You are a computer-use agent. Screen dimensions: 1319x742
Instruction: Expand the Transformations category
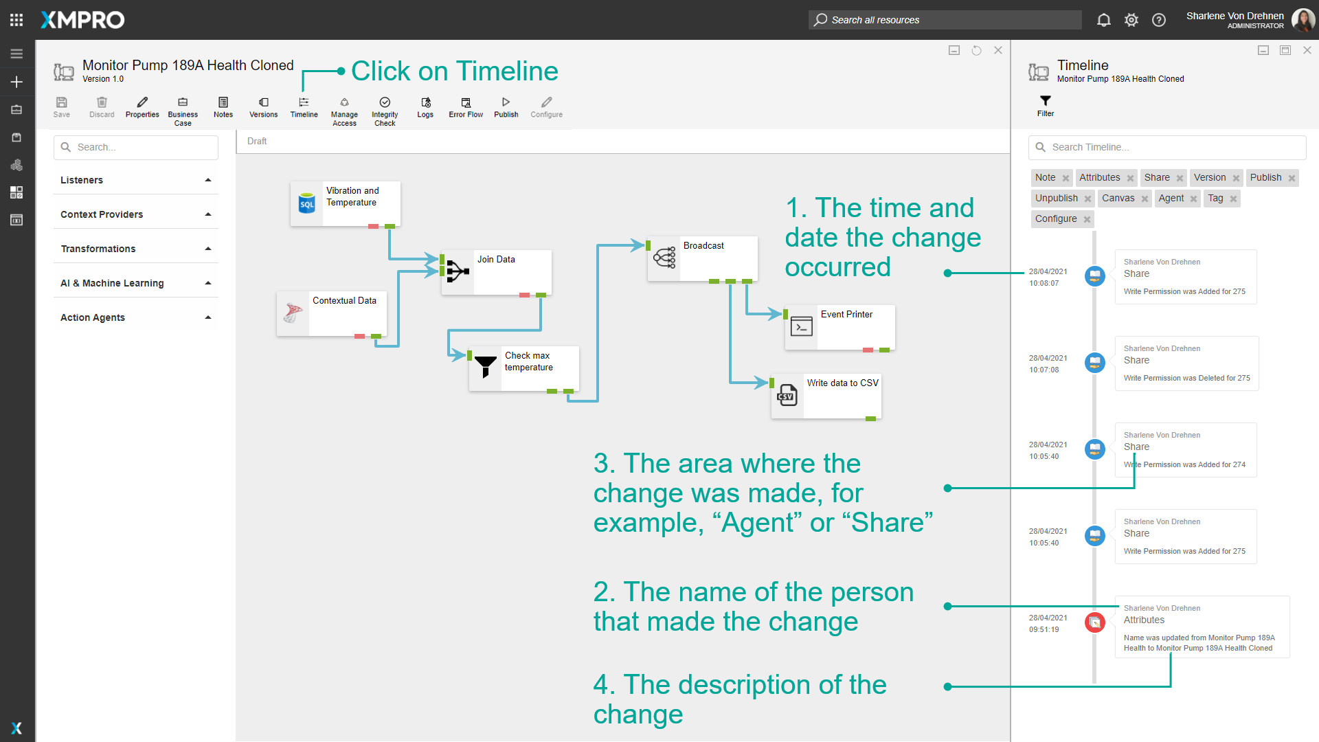136,249
